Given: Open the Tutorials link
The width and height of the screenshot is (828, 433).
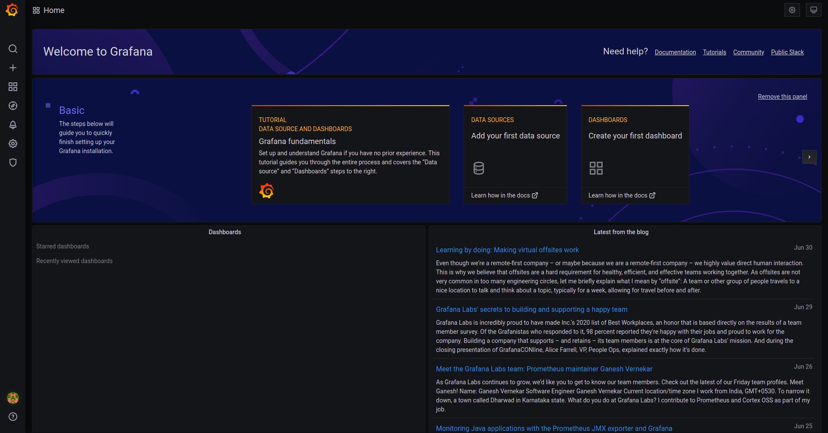Looking at the screenshot, I should (x=714, y=52).
